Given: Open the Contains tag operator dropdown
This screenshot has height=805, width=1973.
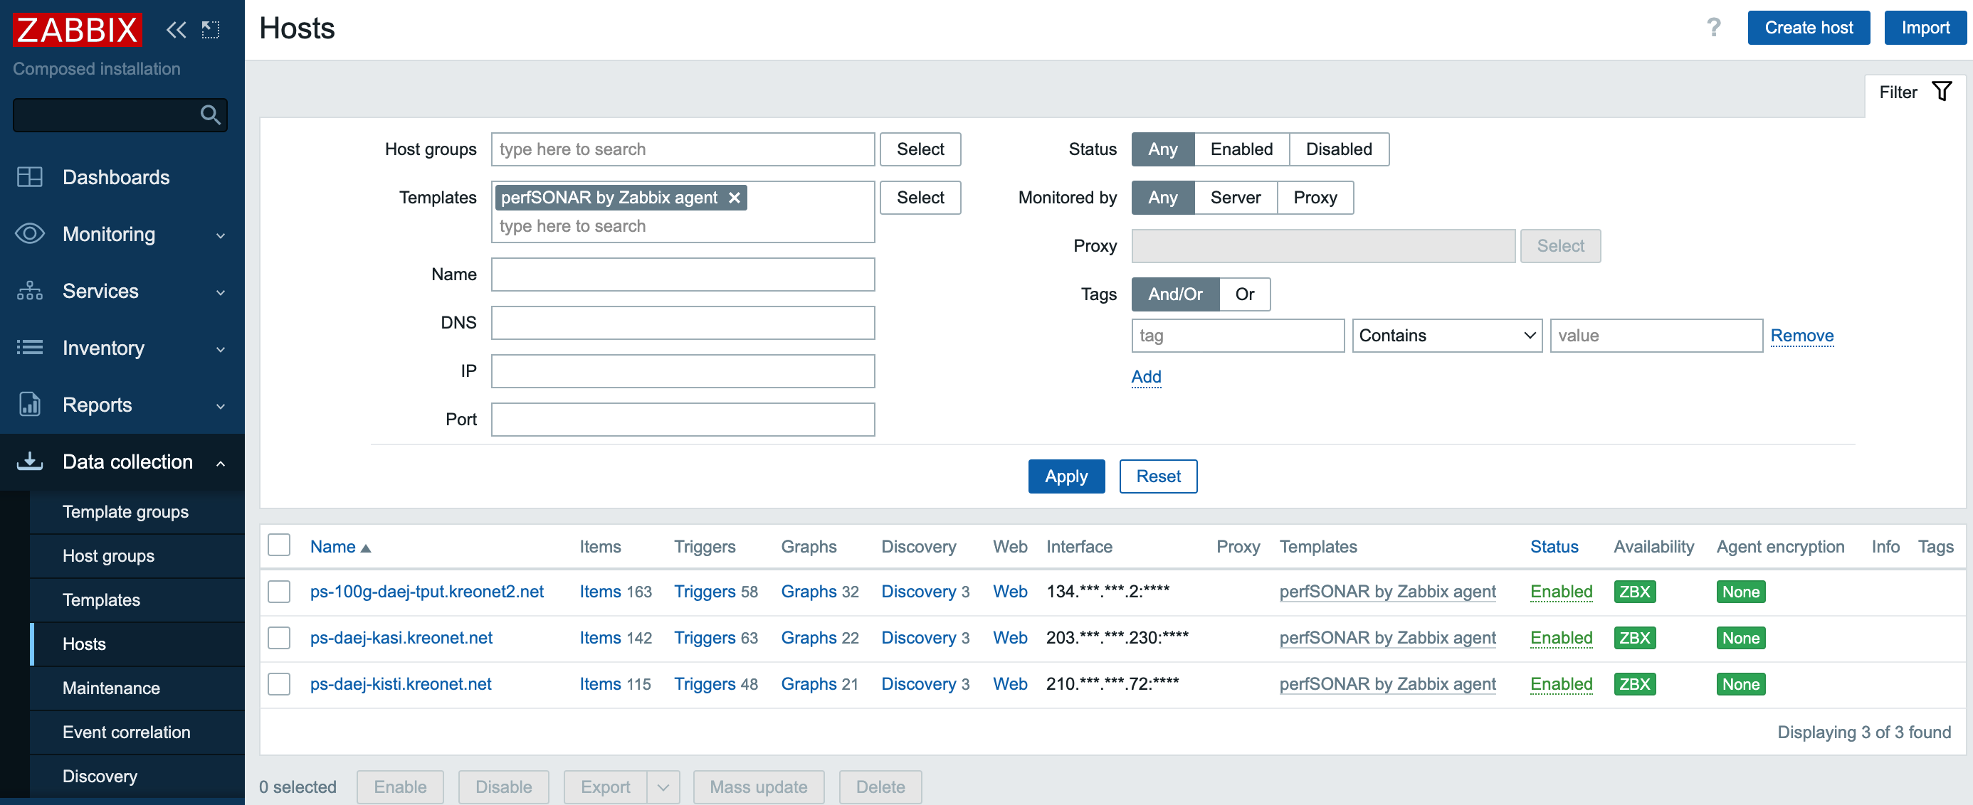Looking at the screenshot, I should tap(1446, 335).
